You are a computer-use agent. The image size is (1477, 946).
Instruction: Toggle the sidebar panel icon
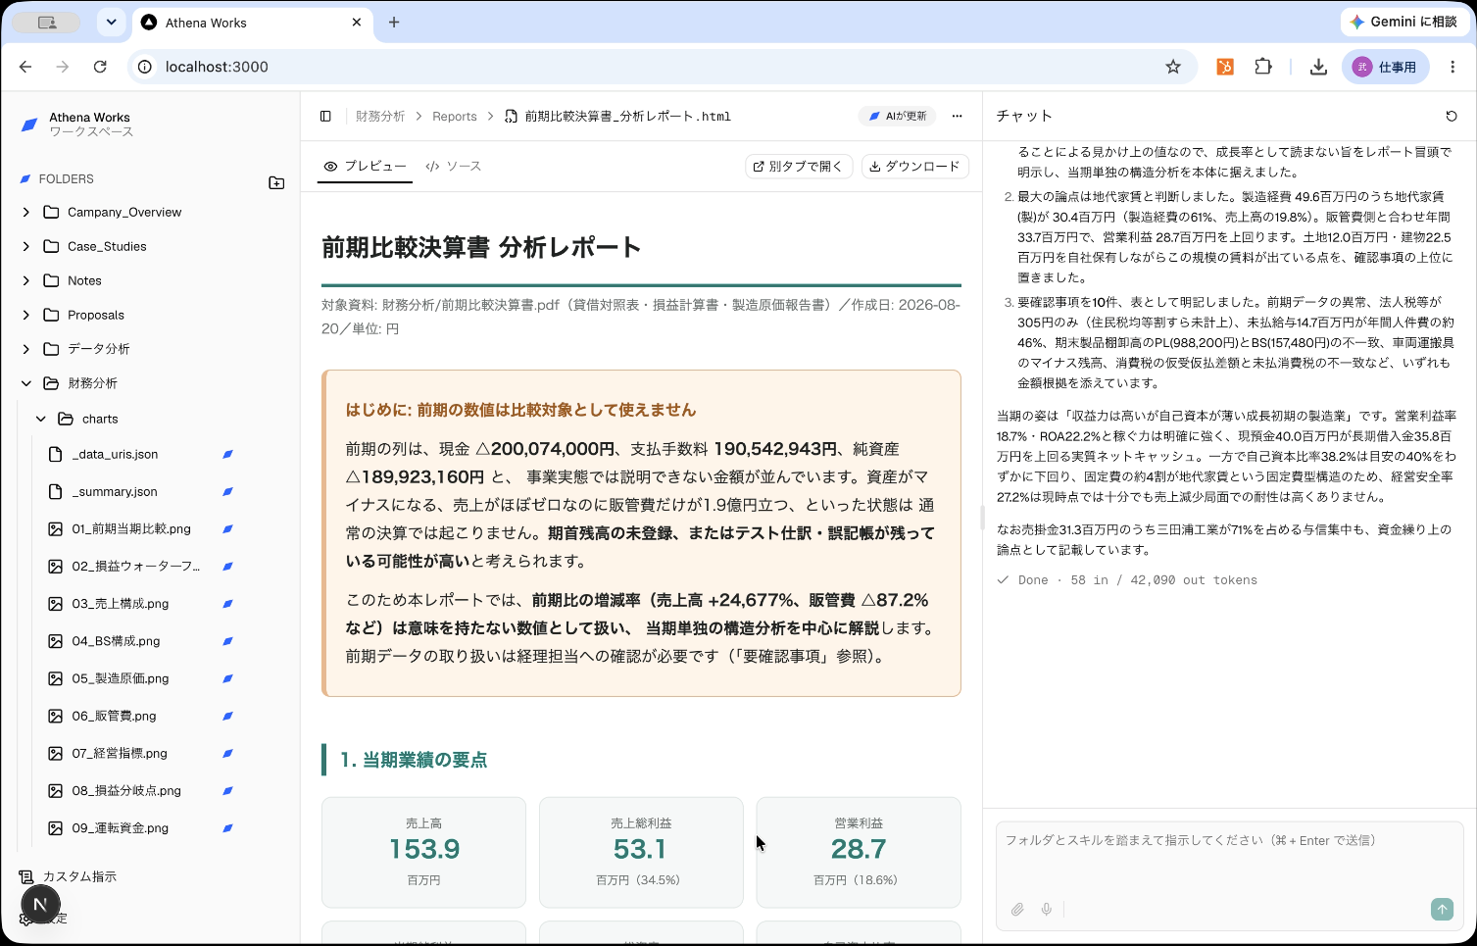tap(325, 116)
